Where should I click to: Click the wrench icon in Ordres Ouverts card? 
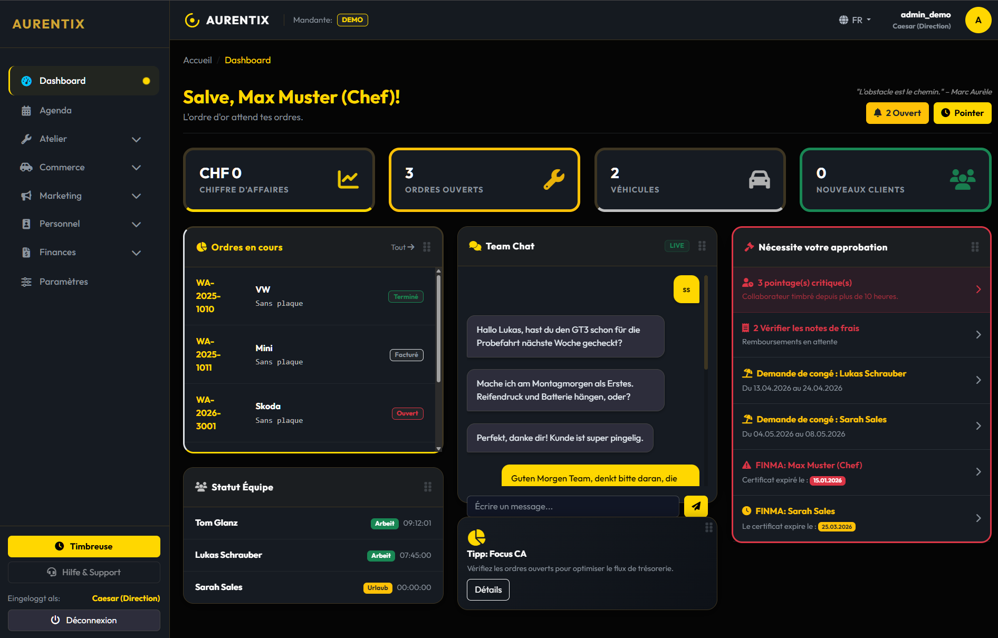554,180
